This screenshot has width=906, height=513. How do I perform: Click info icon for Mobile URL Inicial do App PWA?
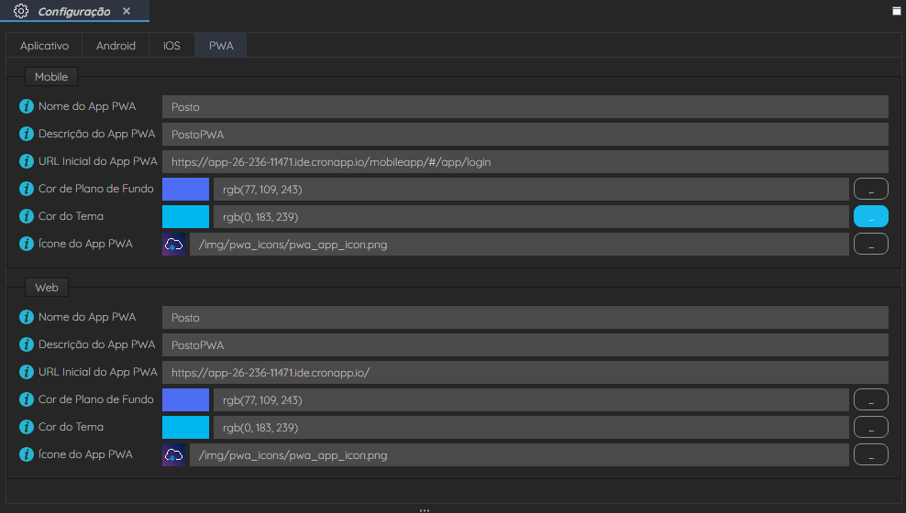point(27,161)
